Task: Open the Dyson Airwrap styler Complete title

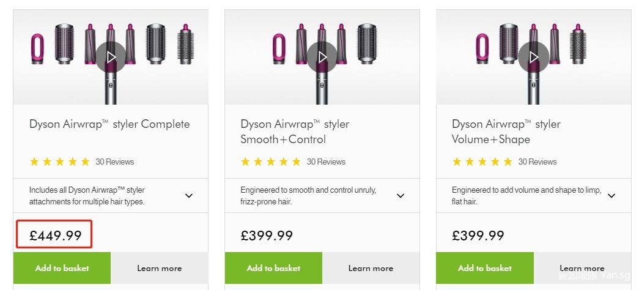Action: [109, 124]
